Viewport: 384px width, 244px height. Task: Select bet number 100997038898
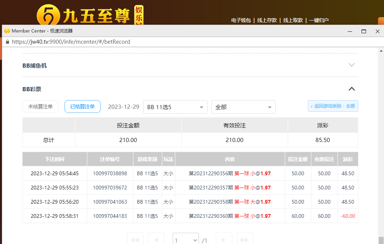click(110, 173)
